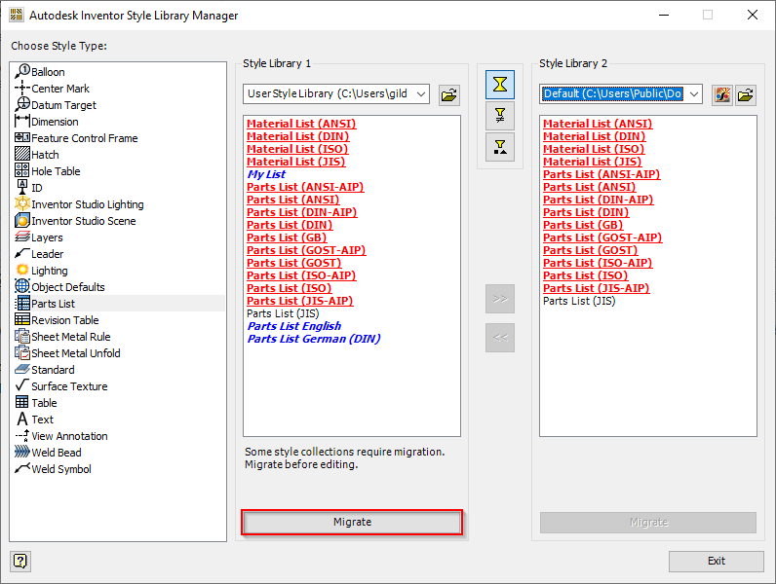
Task: Select the Leader style type
Action: pos(39,254)
